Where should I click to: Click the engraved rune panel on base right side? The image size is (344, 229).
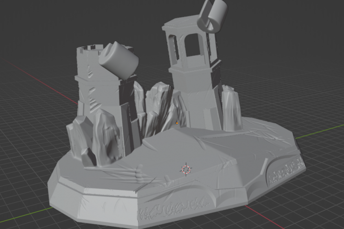(285, 170)
